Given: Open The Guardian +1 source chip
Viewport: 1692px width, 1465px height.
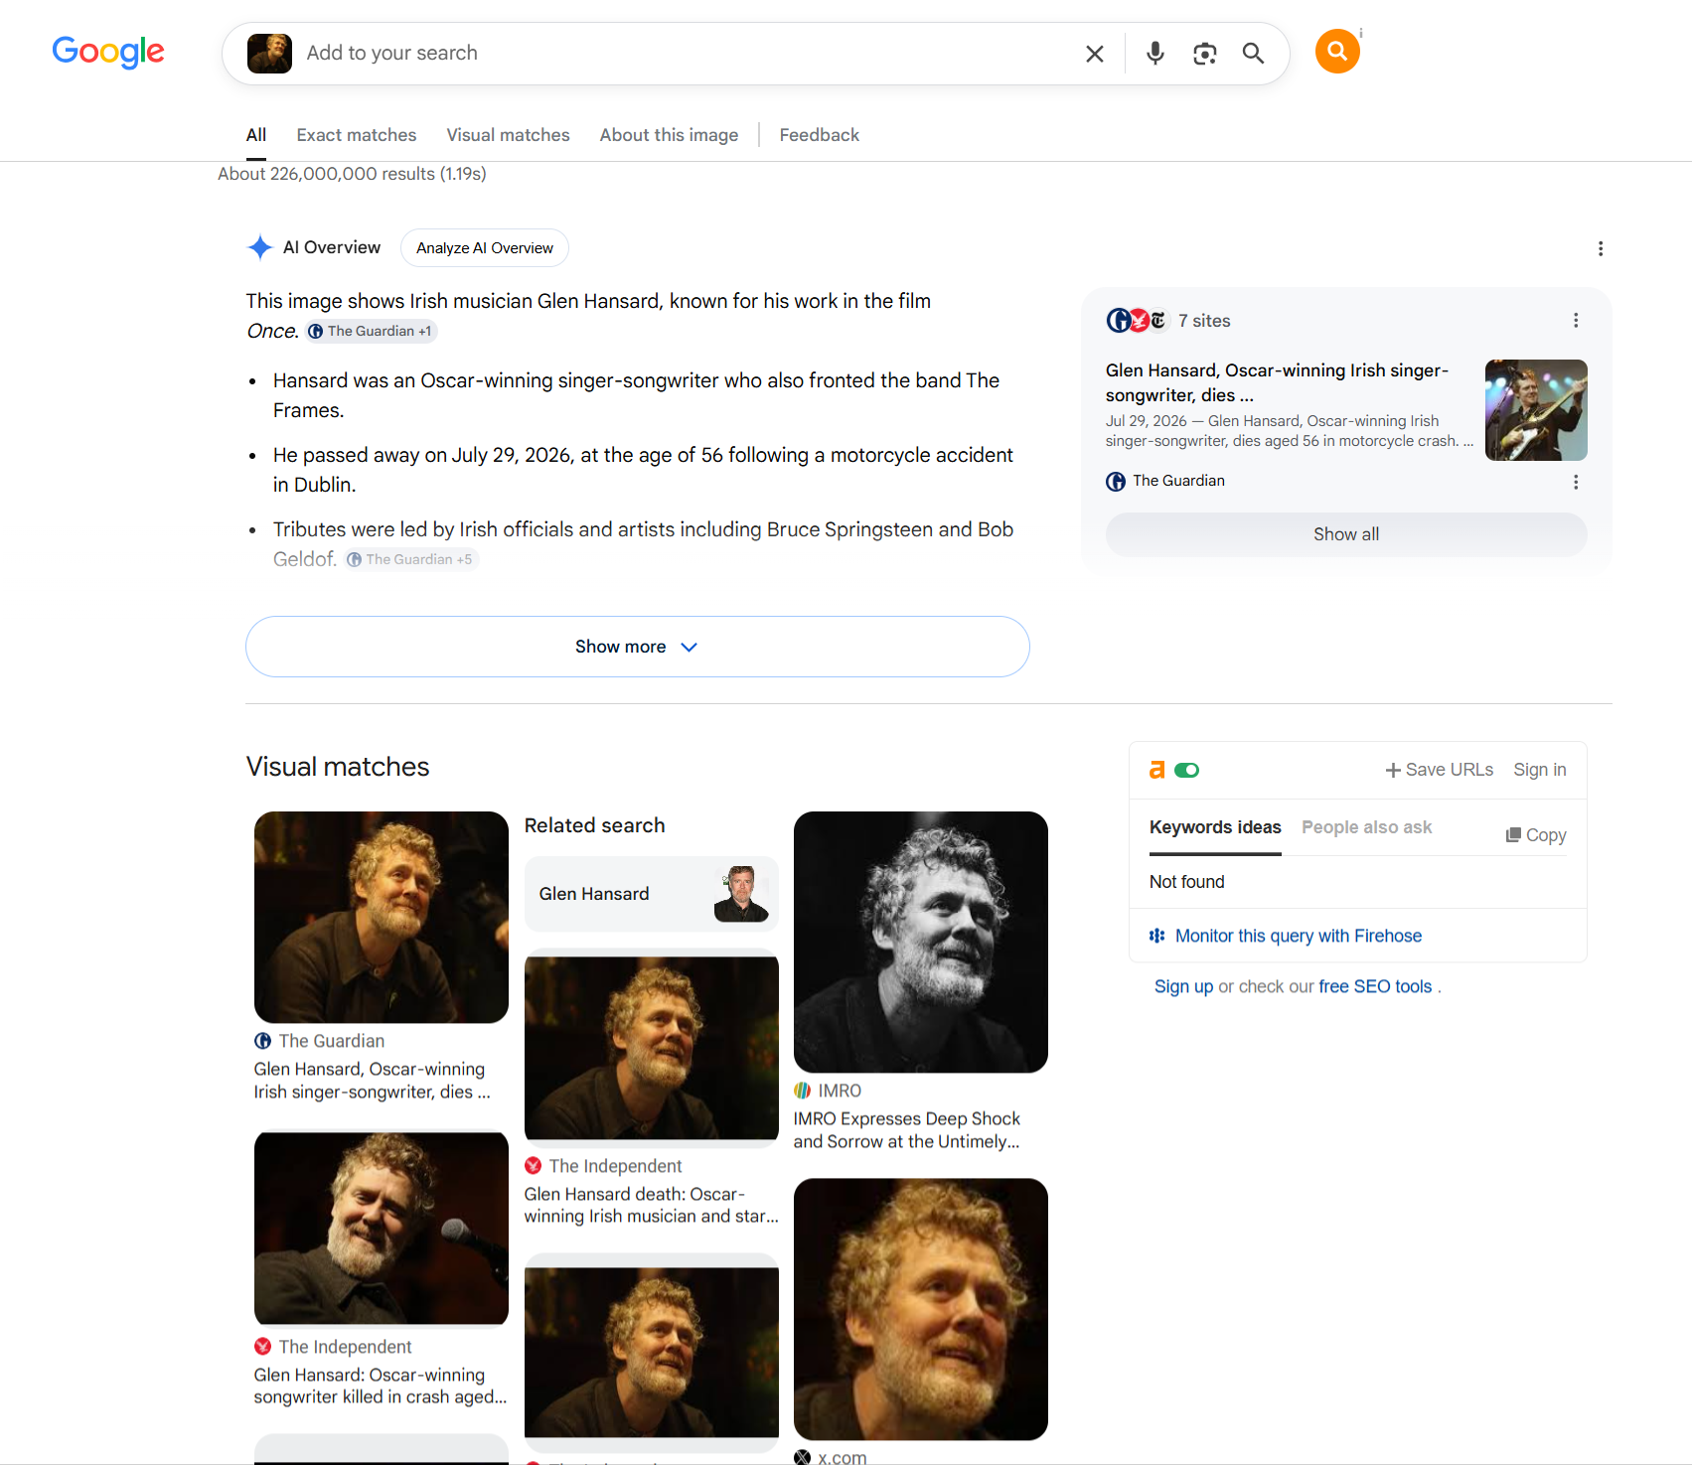Looking at the screenshot, I should coord(371,332).
